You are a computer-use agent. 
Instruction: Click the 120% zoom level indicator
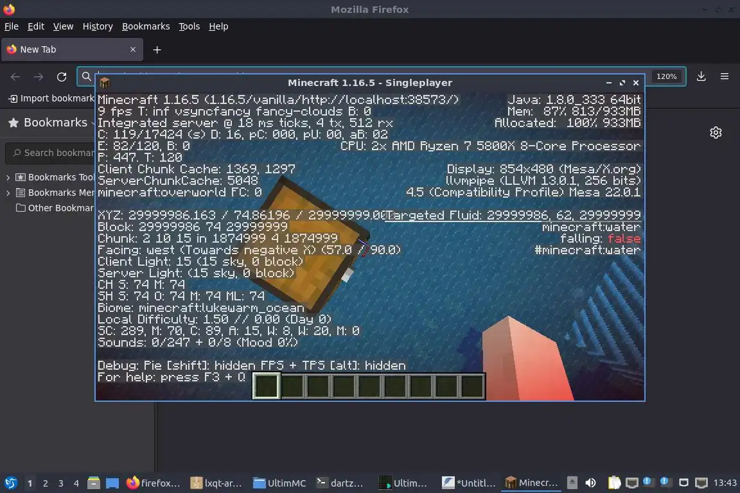click(x=666, y=76)
